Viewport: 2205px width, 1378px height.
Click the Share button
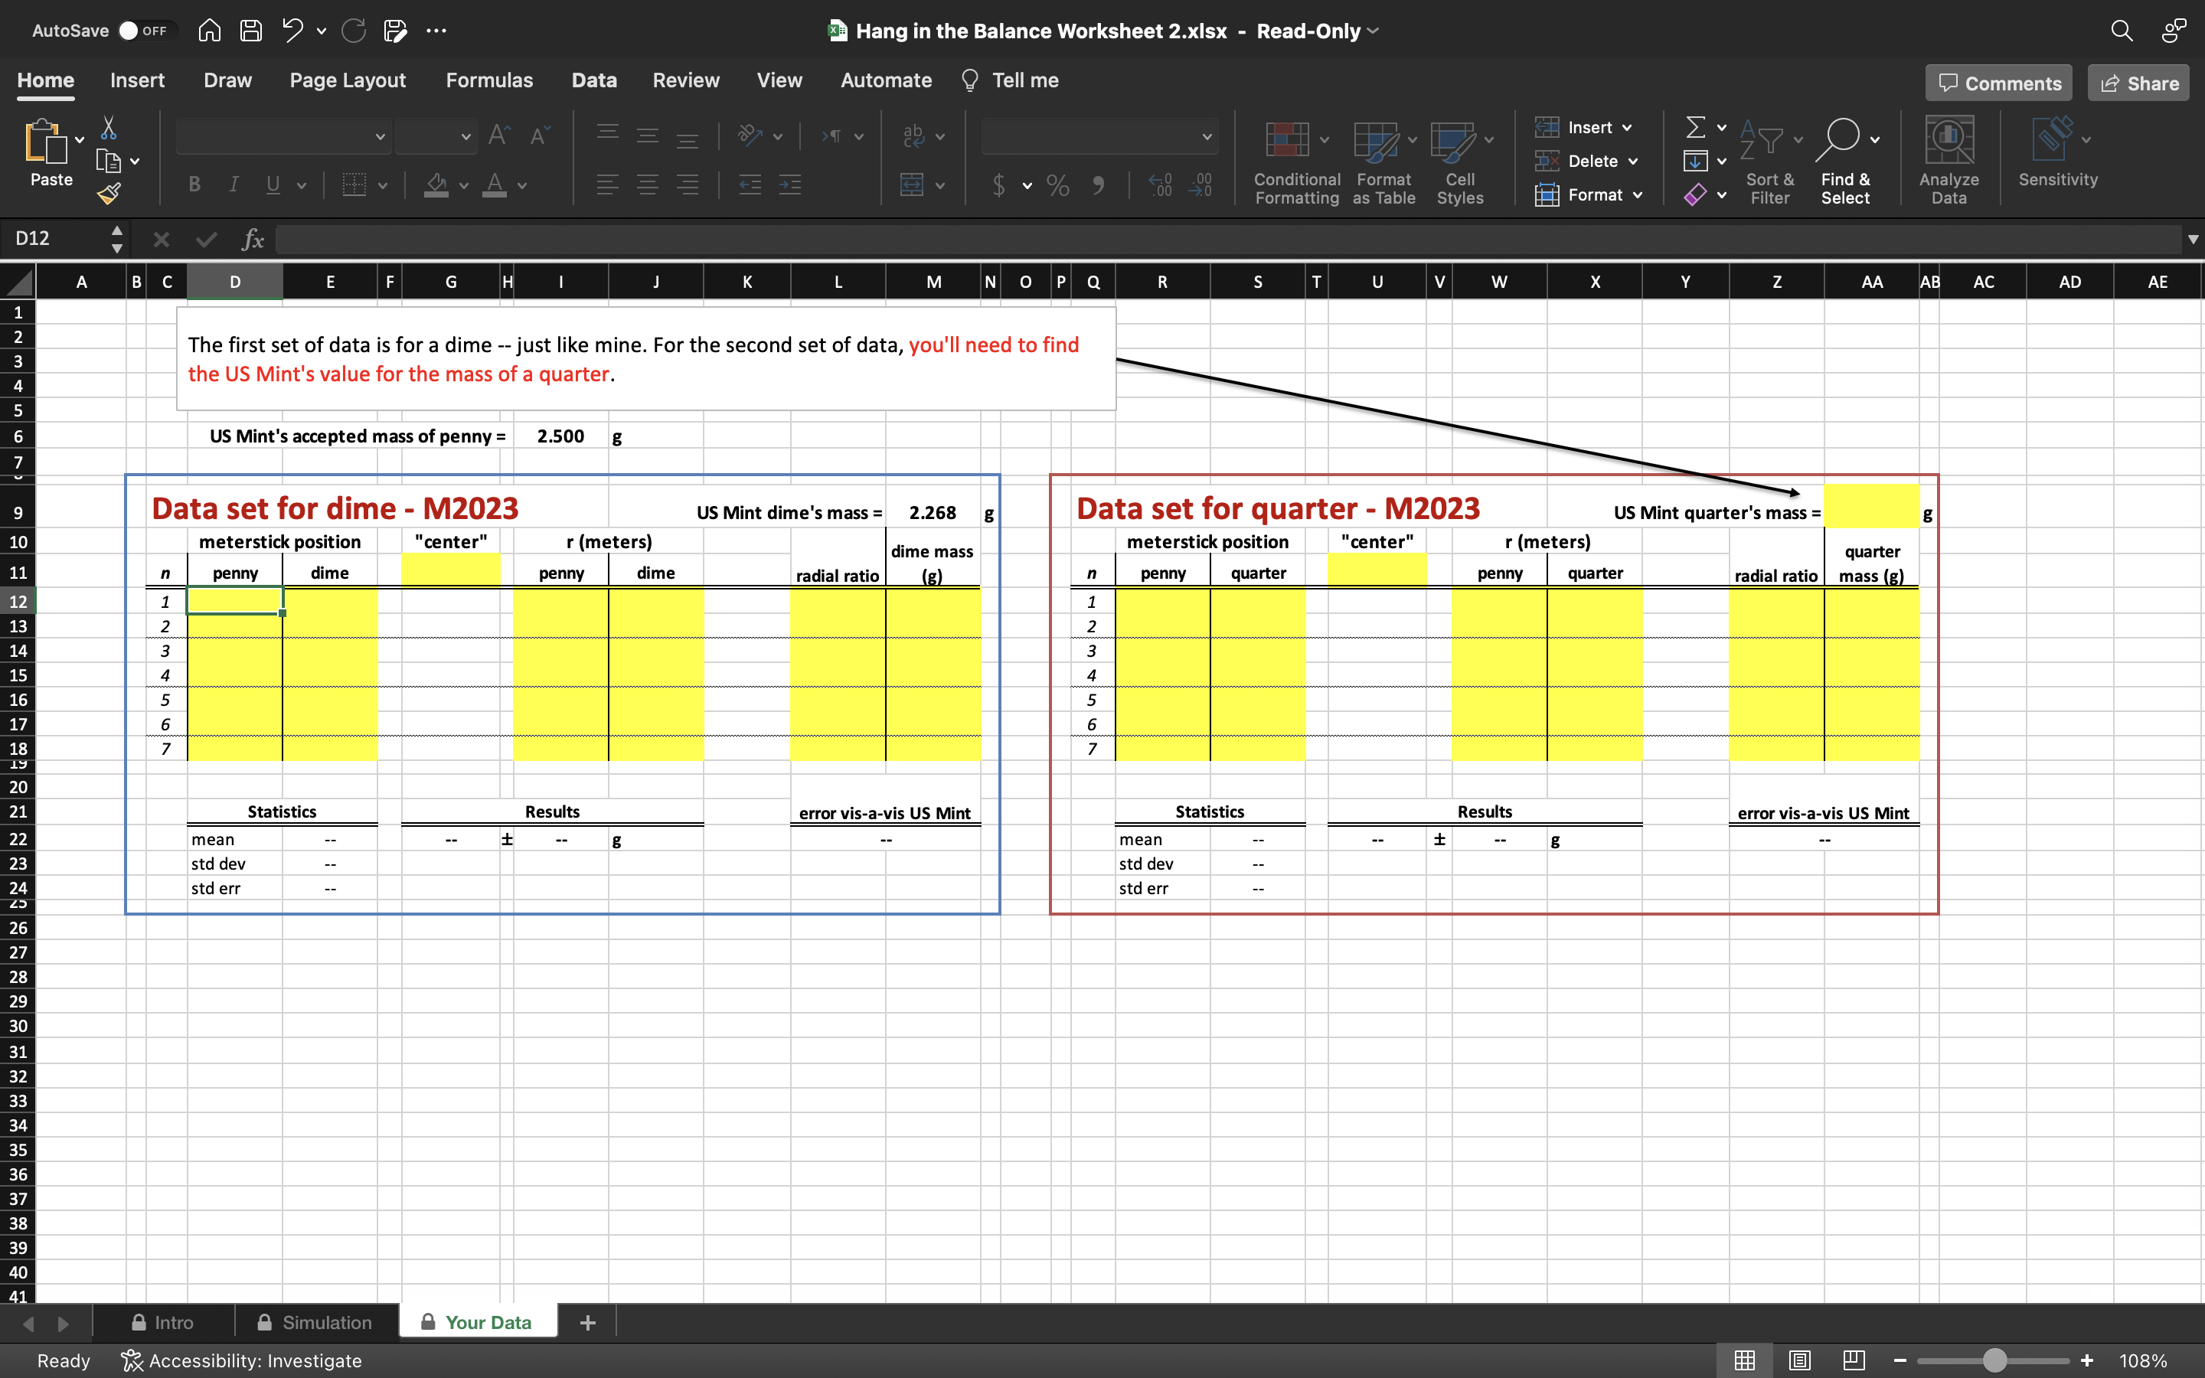coord(2138,82)
